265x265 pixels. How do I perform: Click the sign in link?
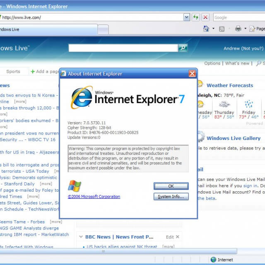click(250, 186)
